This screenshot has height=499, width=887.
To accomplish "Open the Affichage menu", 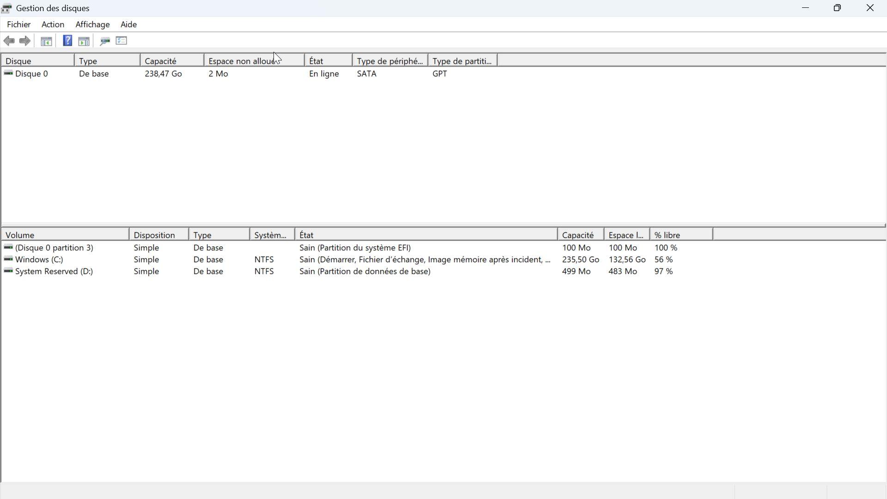I will [92, 24].
